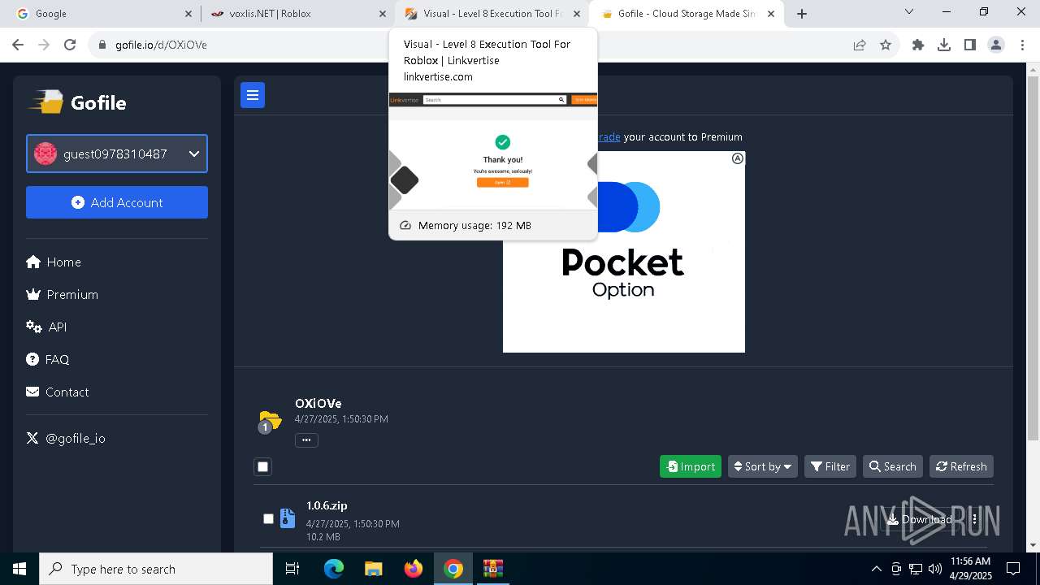Open the Chrome profile avatar
Viewport: 1040px width, 585px height.
coord(996,45)
